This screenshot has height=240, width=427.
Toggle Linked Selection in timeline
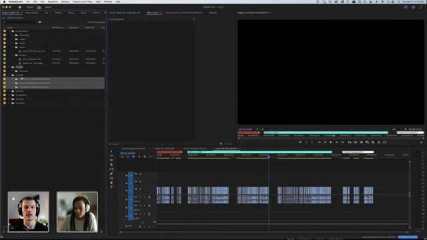pyautogui.click(x=133, y=157)
